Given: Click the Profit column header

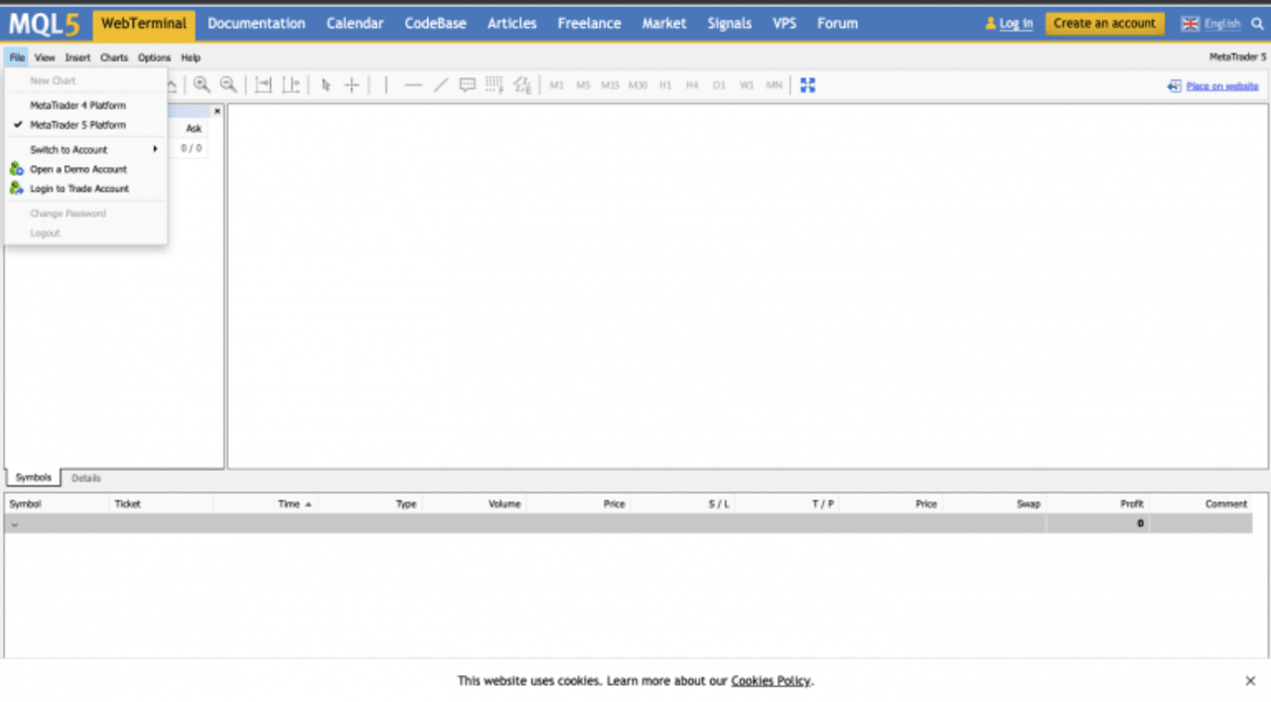Looking at the screenshot, I should coord(1130,504).
